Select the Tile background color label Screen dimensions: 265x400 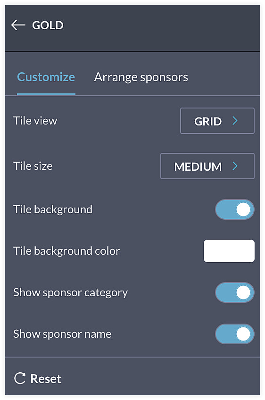(66, 251)
